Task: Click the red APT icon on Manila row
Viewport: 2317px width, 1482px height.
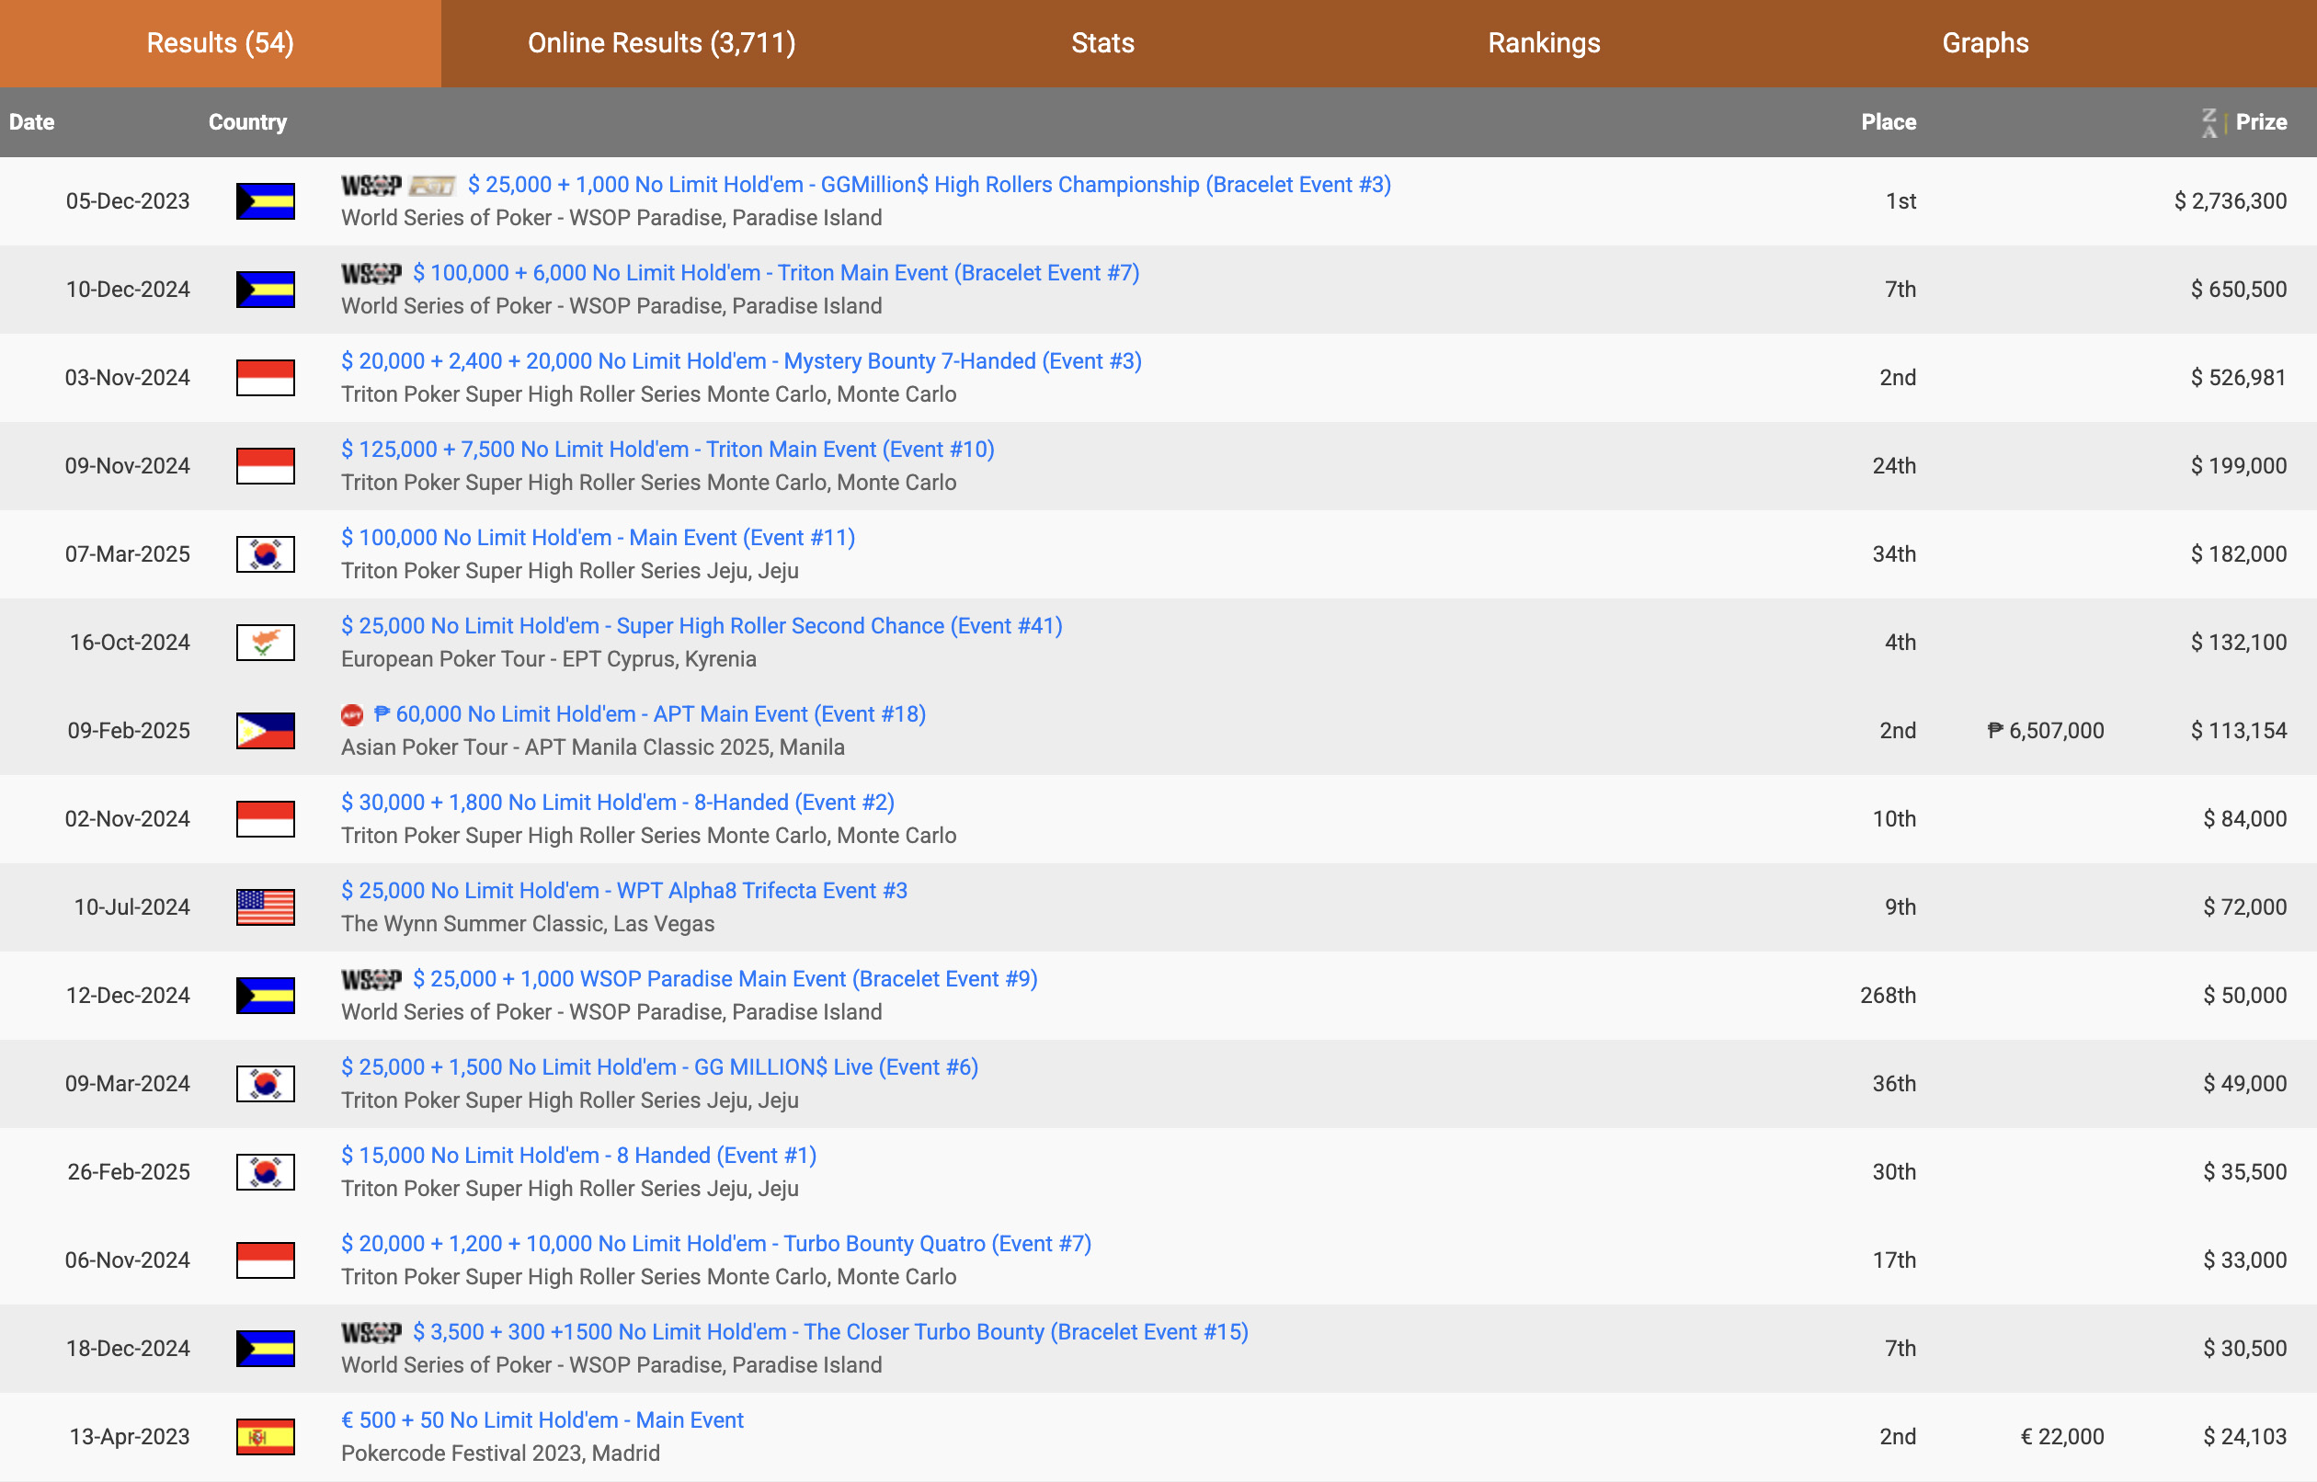Action: pos(352,715)
